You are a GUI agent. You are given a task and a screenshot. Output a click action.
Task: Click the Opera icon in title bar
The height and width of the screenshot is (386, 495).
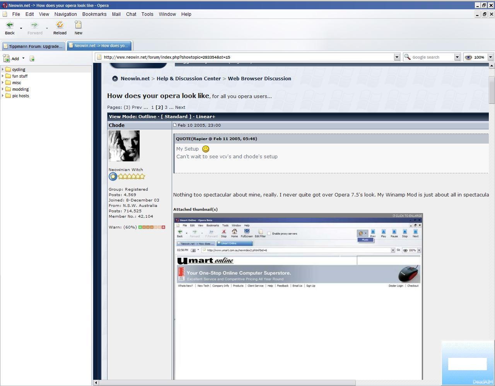tap(5, 5)
